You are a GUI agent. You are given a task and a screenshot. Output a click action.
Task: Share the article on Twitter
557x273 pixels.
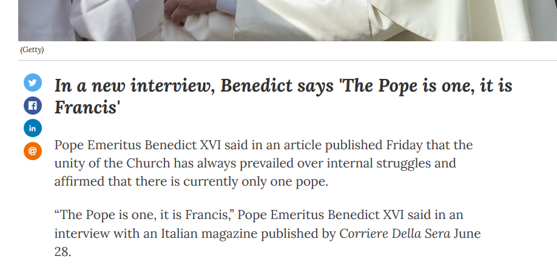[x=32, y=83]
